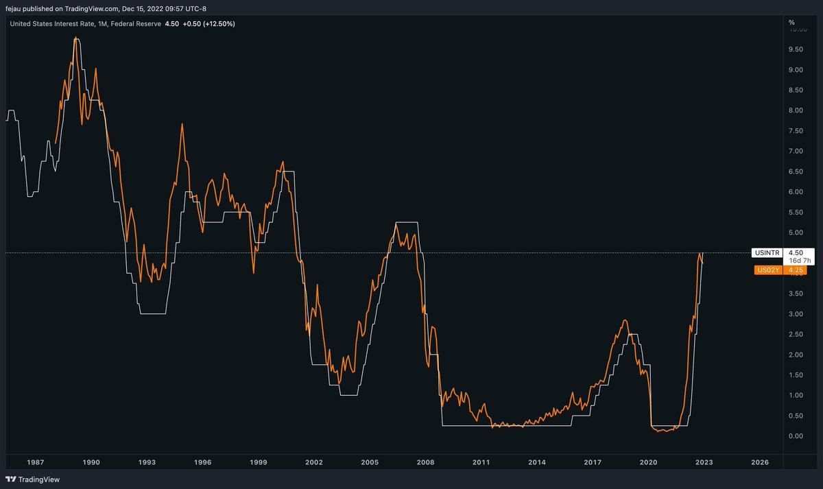Select the 2023 label on the time axis
Screen dimensions: 823x489
703,463
